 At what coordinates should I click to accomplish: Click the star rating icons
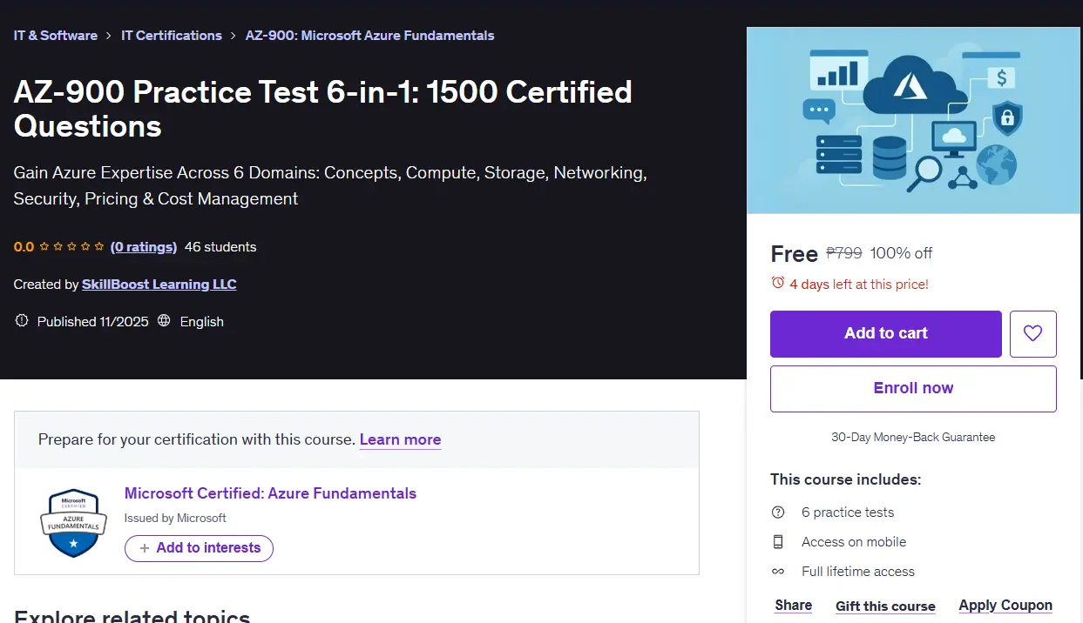tap(71, 247)
